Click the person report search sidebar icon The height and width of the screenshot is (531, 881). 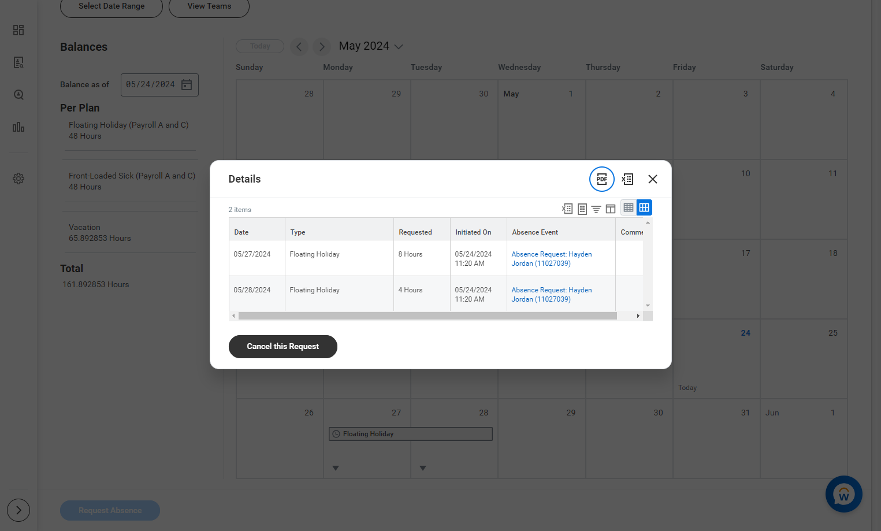click(x=18, y=62)
